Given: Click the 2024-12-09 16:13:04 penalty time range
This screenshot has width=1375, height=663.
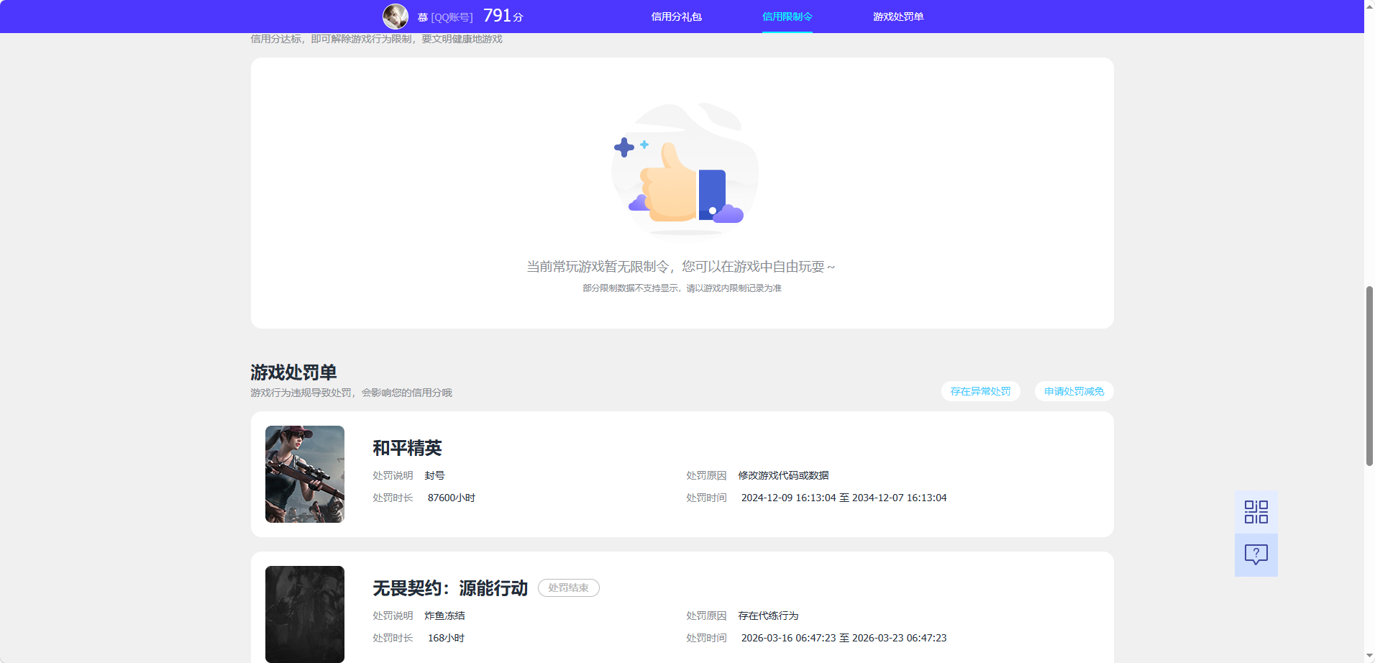Looking at the screenshot, I should coord(844,498).
